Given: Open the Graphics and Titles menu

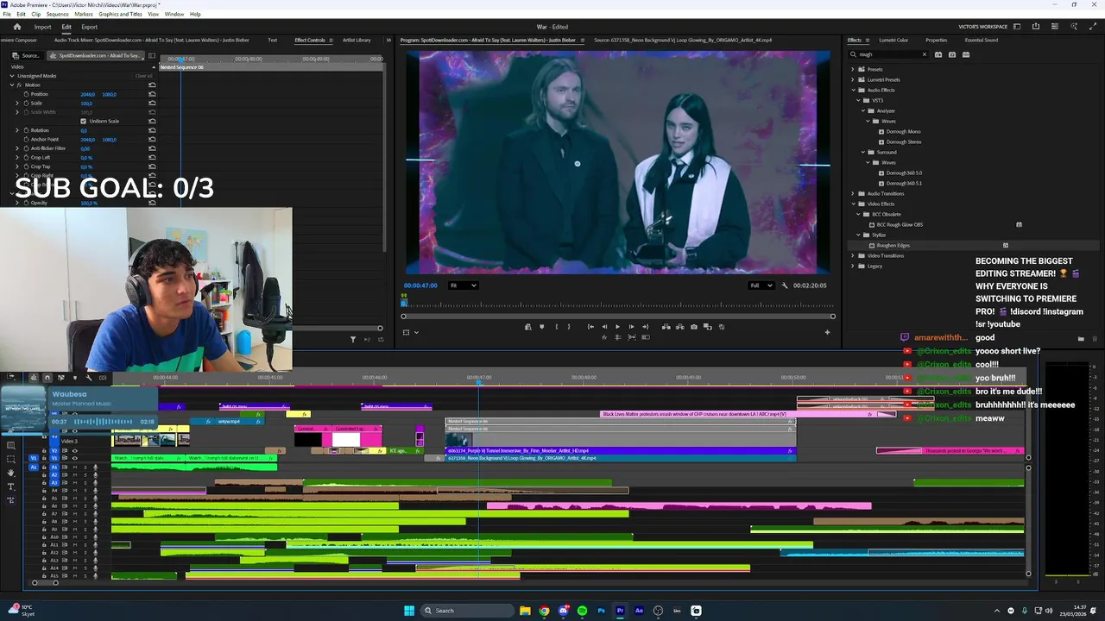Looking at the screenshot, I should pyautogui.click(x=120, y=14).
